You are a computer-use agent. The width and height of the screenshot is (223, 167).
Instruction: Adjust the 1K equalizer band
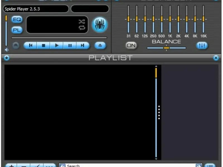tap(170, 19)
